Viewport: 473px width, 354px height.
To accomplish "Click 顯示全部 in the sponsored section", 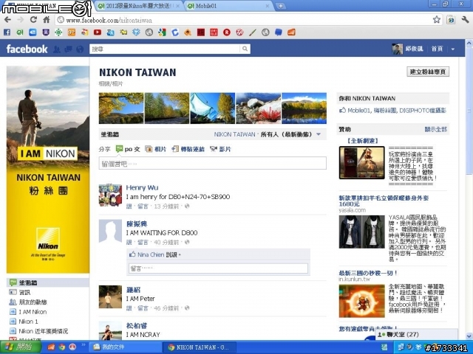I will tap(435, 130).
